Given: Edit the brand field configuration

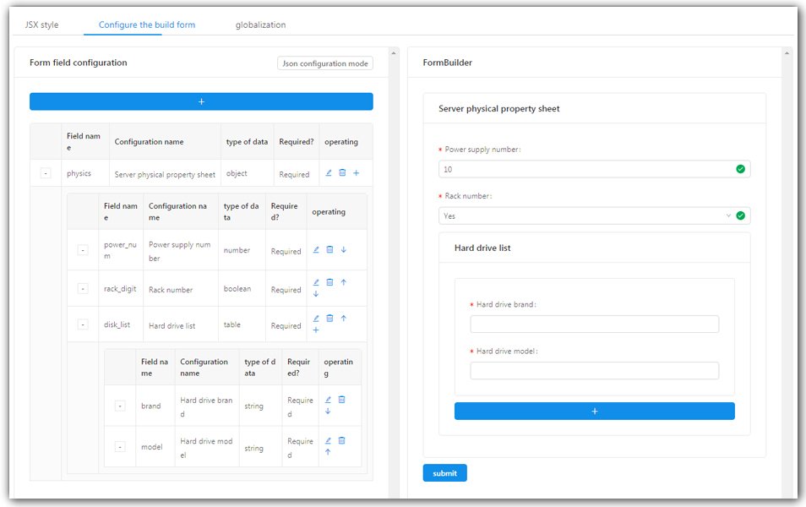Looking at the screenshot, I should 327,400.
